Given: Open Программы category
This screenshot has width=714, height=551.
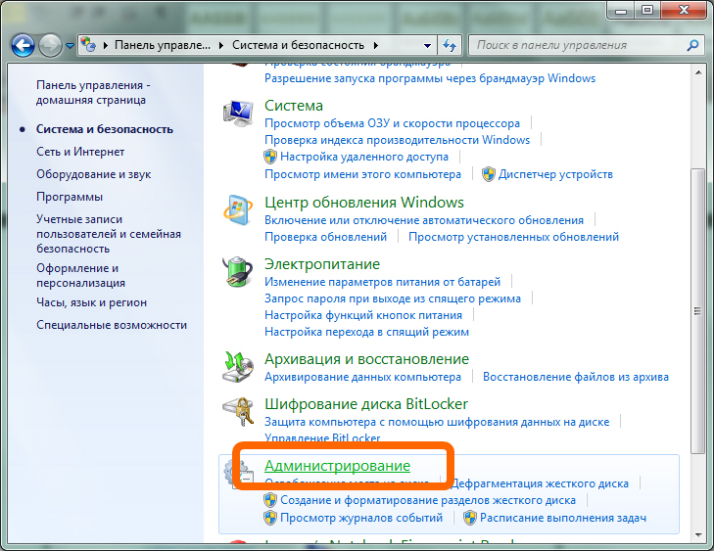Looking at the screenshot, I should [x=70, y=197].
